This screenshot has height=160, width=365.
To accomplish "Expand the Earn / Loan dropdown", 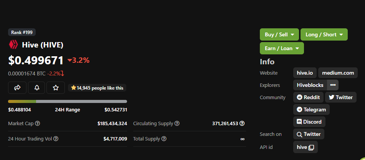I will (282, 48).
